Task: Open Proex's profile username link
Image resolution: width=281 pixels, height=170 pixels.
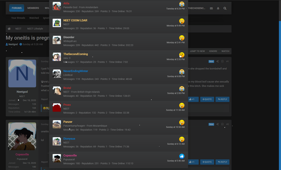Action: click(67, 105)
